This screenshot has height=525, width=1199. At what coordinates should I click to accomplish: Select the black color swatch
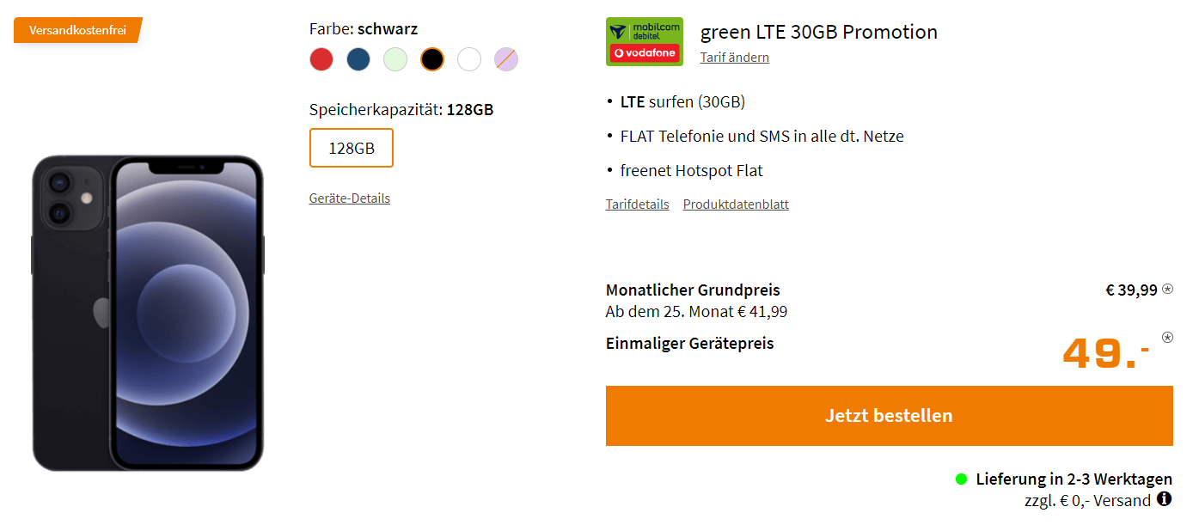[432, 59]
